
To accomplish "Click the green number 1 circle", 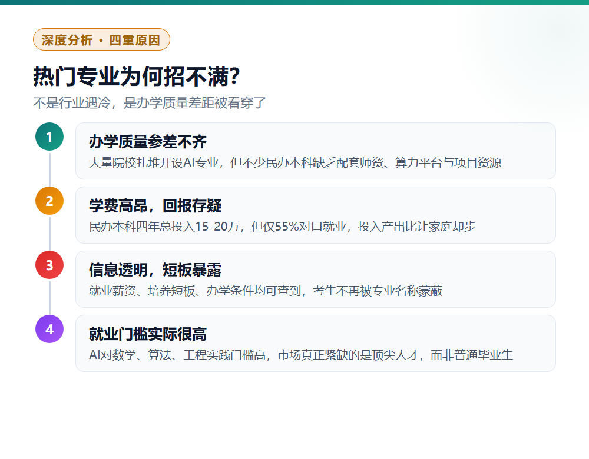I will click(49, 137).
